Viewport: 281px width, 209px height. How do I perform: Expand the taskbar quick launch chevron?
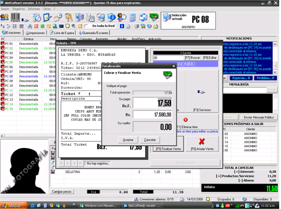click(x=73, y=204)
